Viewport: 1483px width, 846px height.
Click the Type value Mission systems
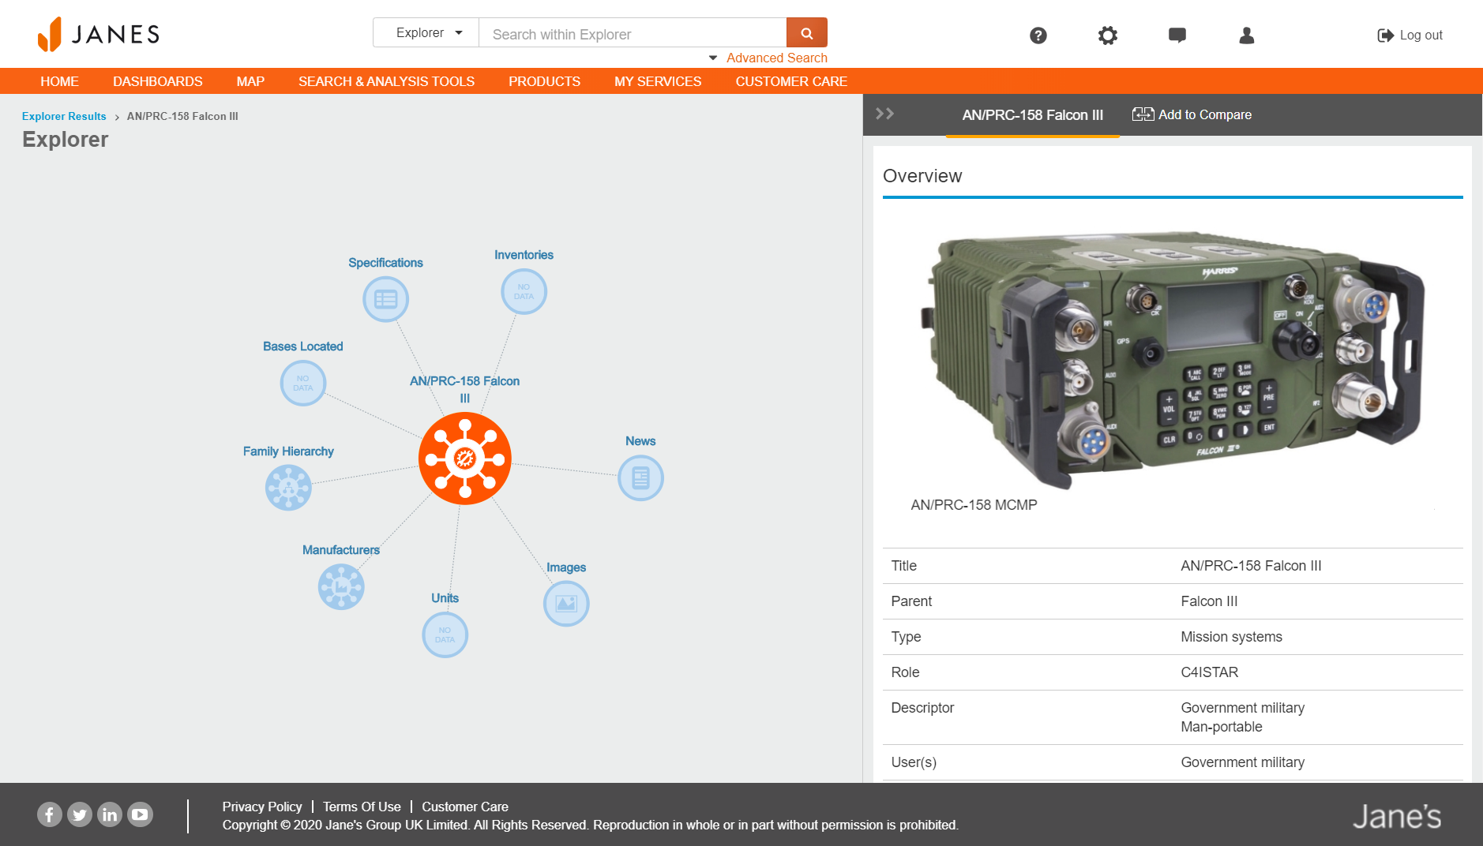(x=1231, y=637)
